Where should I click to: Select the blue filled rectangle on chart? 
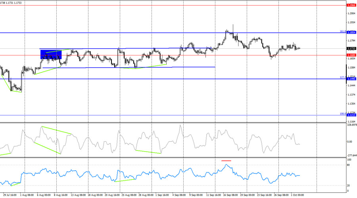[51, 54]
